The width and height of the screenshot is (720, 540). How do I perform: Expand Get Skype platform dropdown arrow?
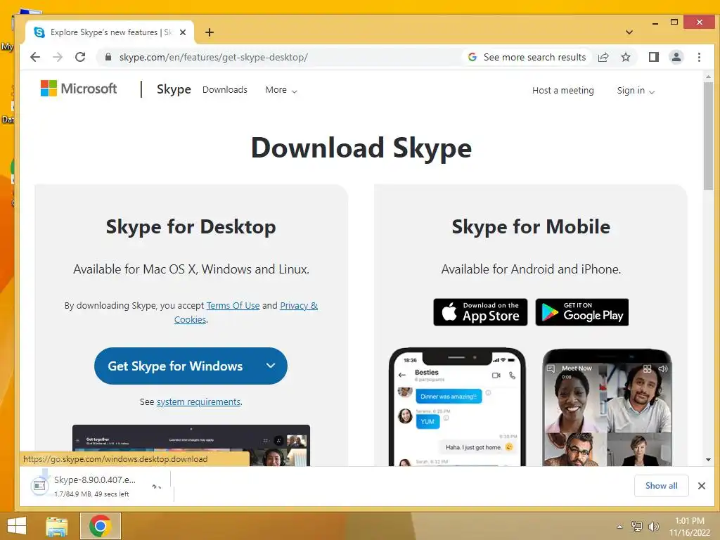click(271, 366)
